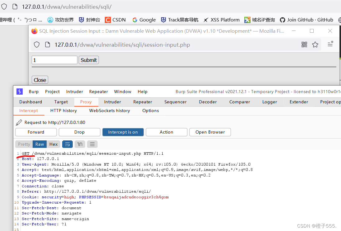Click the shield icon in the popup address bar

point(37,45)
